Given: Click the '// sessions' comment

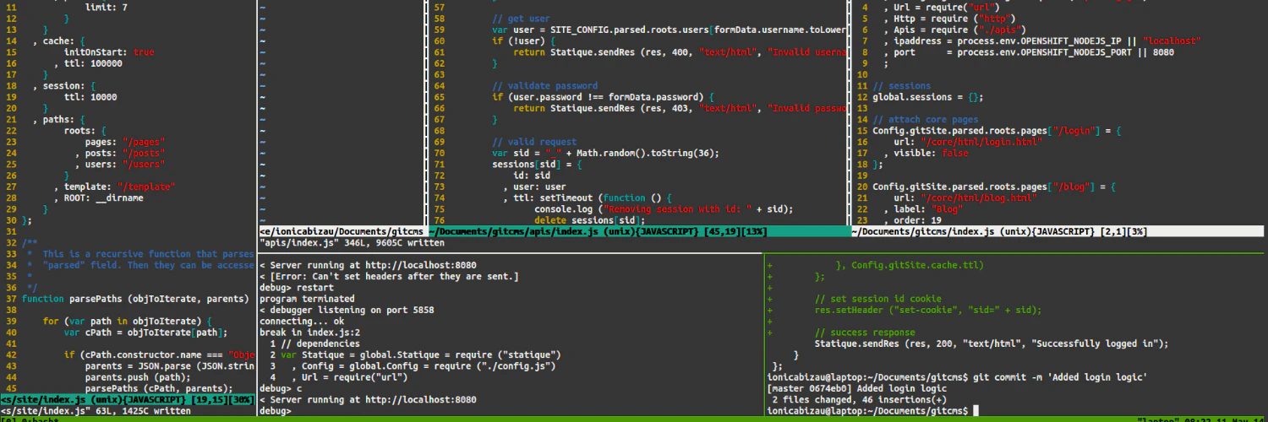Looking at the screenshot, I should point(902,86).
